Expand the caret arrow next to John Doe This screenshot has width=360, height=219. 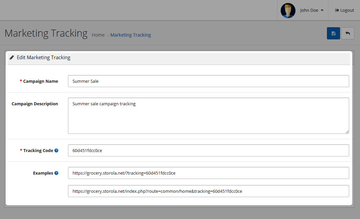[322, 10]
